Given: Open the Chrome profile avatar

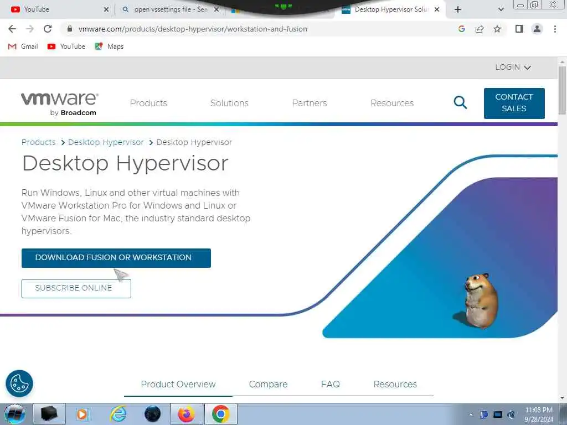Looking at the screenshot, I should click(x=537, y=29).
